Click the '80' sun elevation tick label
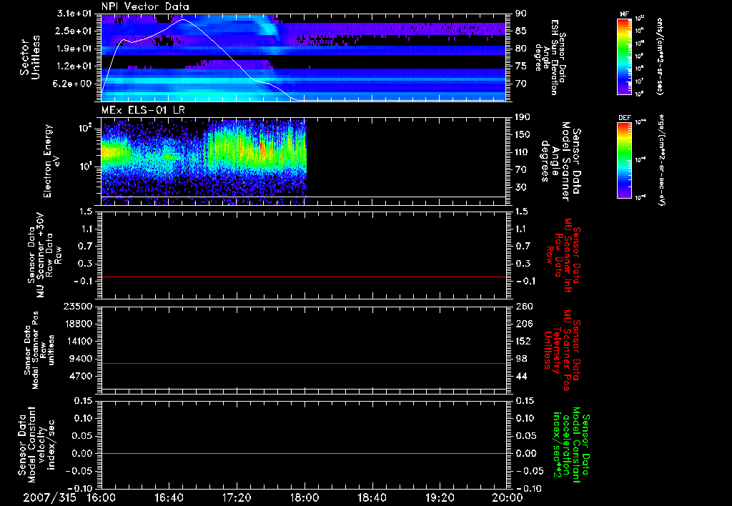 (x=521, y=49)
